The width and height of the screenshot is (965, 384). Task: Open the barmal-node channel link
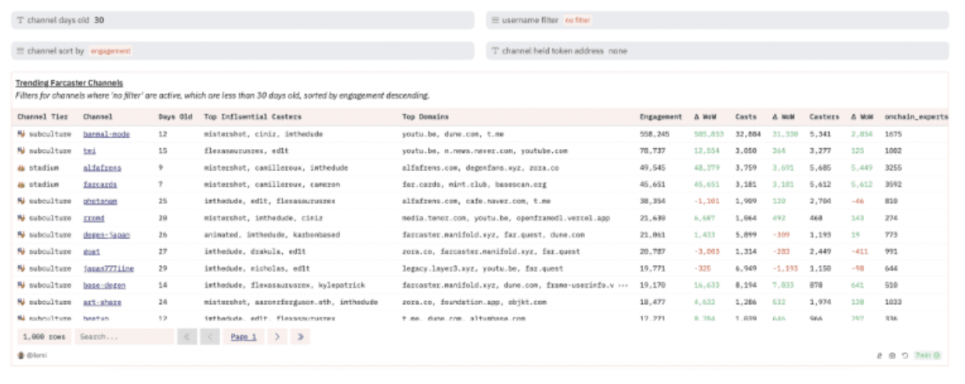point(107,134)
